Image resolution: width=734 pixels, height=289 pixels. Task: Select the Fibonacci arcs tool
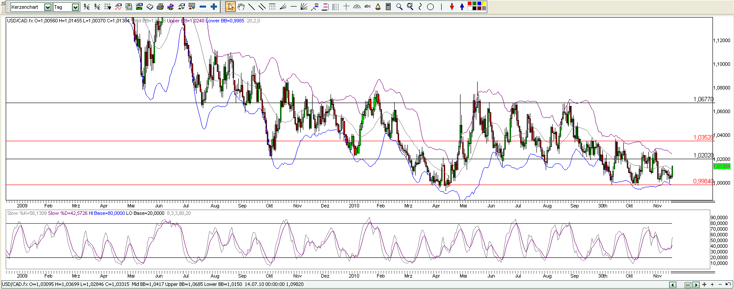pos(356,7)
